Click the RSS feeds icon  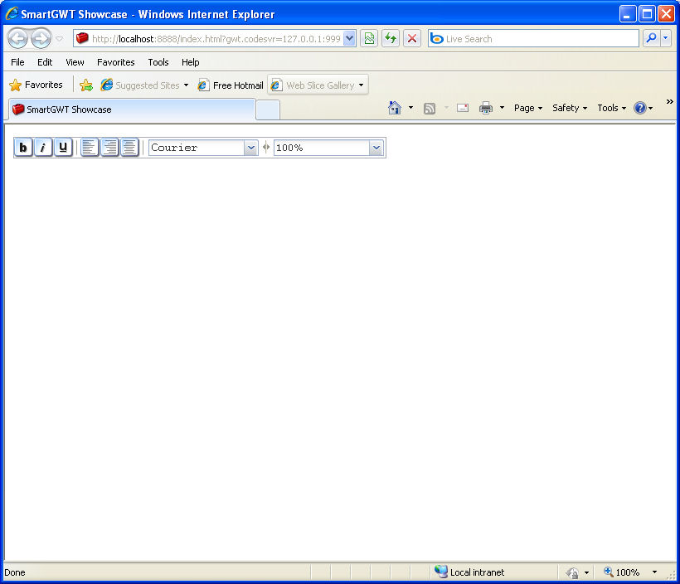(430, 108)
